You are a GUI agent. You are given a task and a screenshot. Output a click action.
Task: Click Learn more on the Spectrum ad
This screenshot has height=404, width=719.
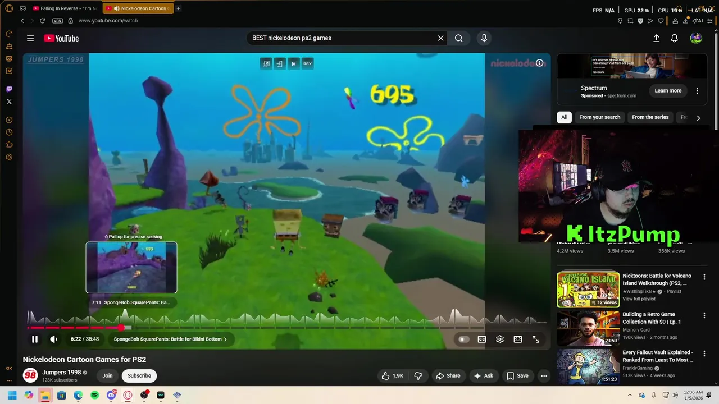668,91
